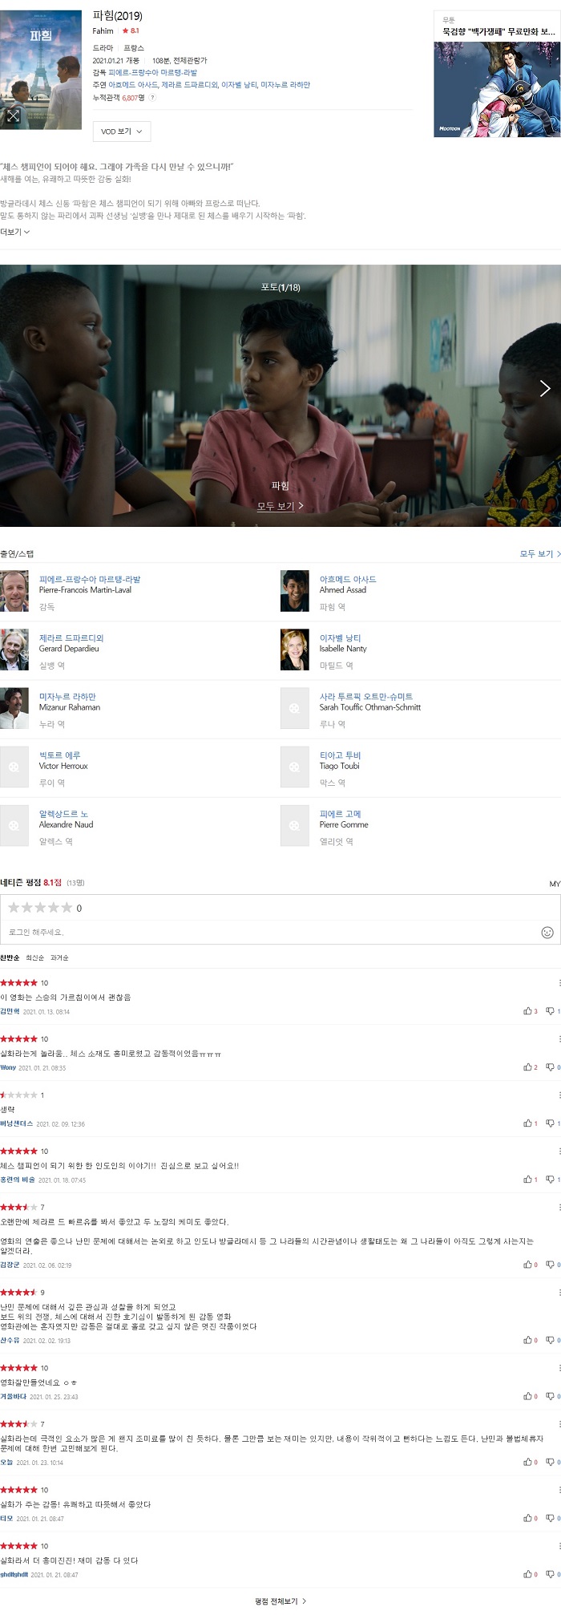Screen dimensions: 561x1615
Task: Select the 찬반순 review sort
Action: 10,957
